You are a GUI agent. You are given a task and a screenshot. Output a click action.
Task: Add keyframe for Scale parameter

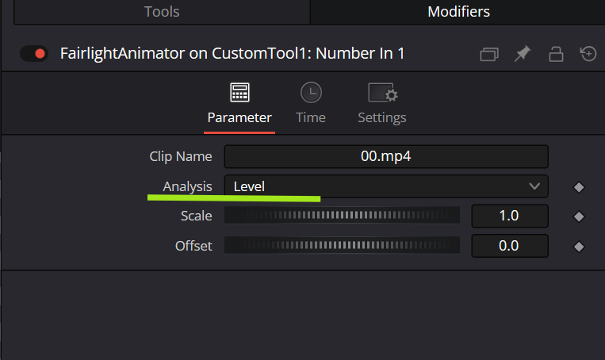click(579, 216)
